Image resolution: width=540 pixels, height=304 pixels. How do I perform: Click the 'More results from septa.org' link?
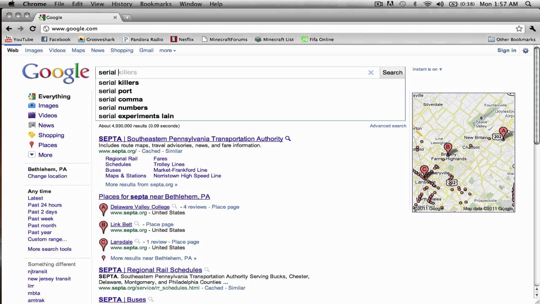point(141,185)
